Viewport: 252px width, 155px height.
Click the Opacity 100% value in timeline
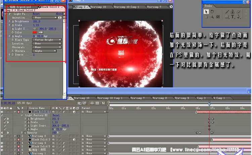pos(55,133)
